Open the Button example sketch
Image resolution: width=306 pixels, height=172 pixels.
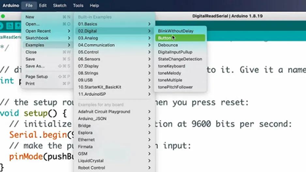point(180,38)
